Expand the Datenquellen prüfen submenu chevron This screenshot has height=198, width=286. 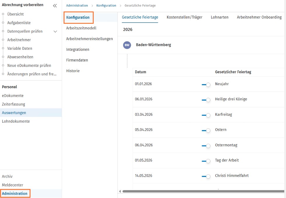[55, 31]
